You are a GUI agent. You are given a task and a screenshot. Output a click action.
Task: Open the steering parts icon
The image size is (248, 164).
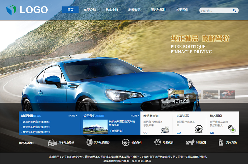click(x=126, y=143)
